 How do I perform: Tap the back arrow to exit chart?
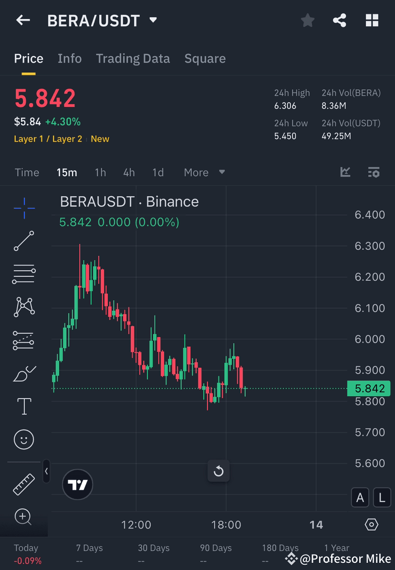click(23, 20)
